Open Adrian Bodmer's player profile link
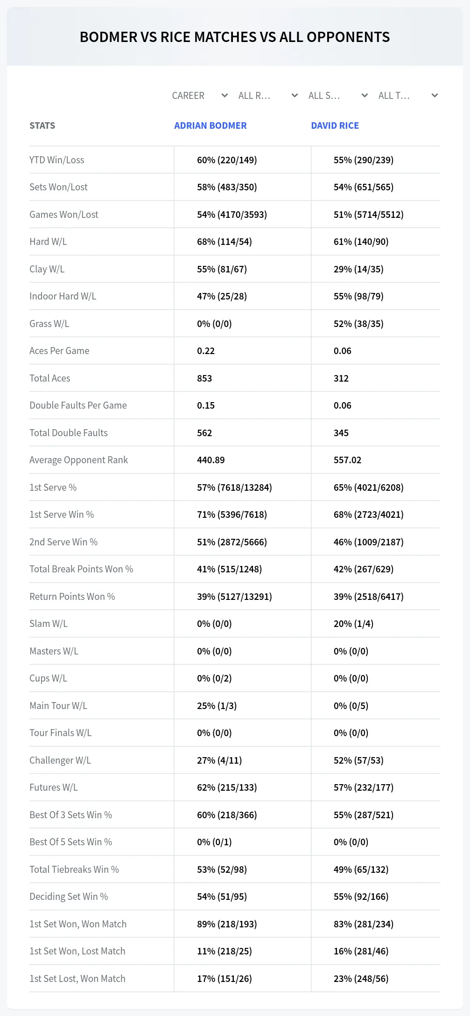This screenshot has width=470, height=1016. (210, 125)
